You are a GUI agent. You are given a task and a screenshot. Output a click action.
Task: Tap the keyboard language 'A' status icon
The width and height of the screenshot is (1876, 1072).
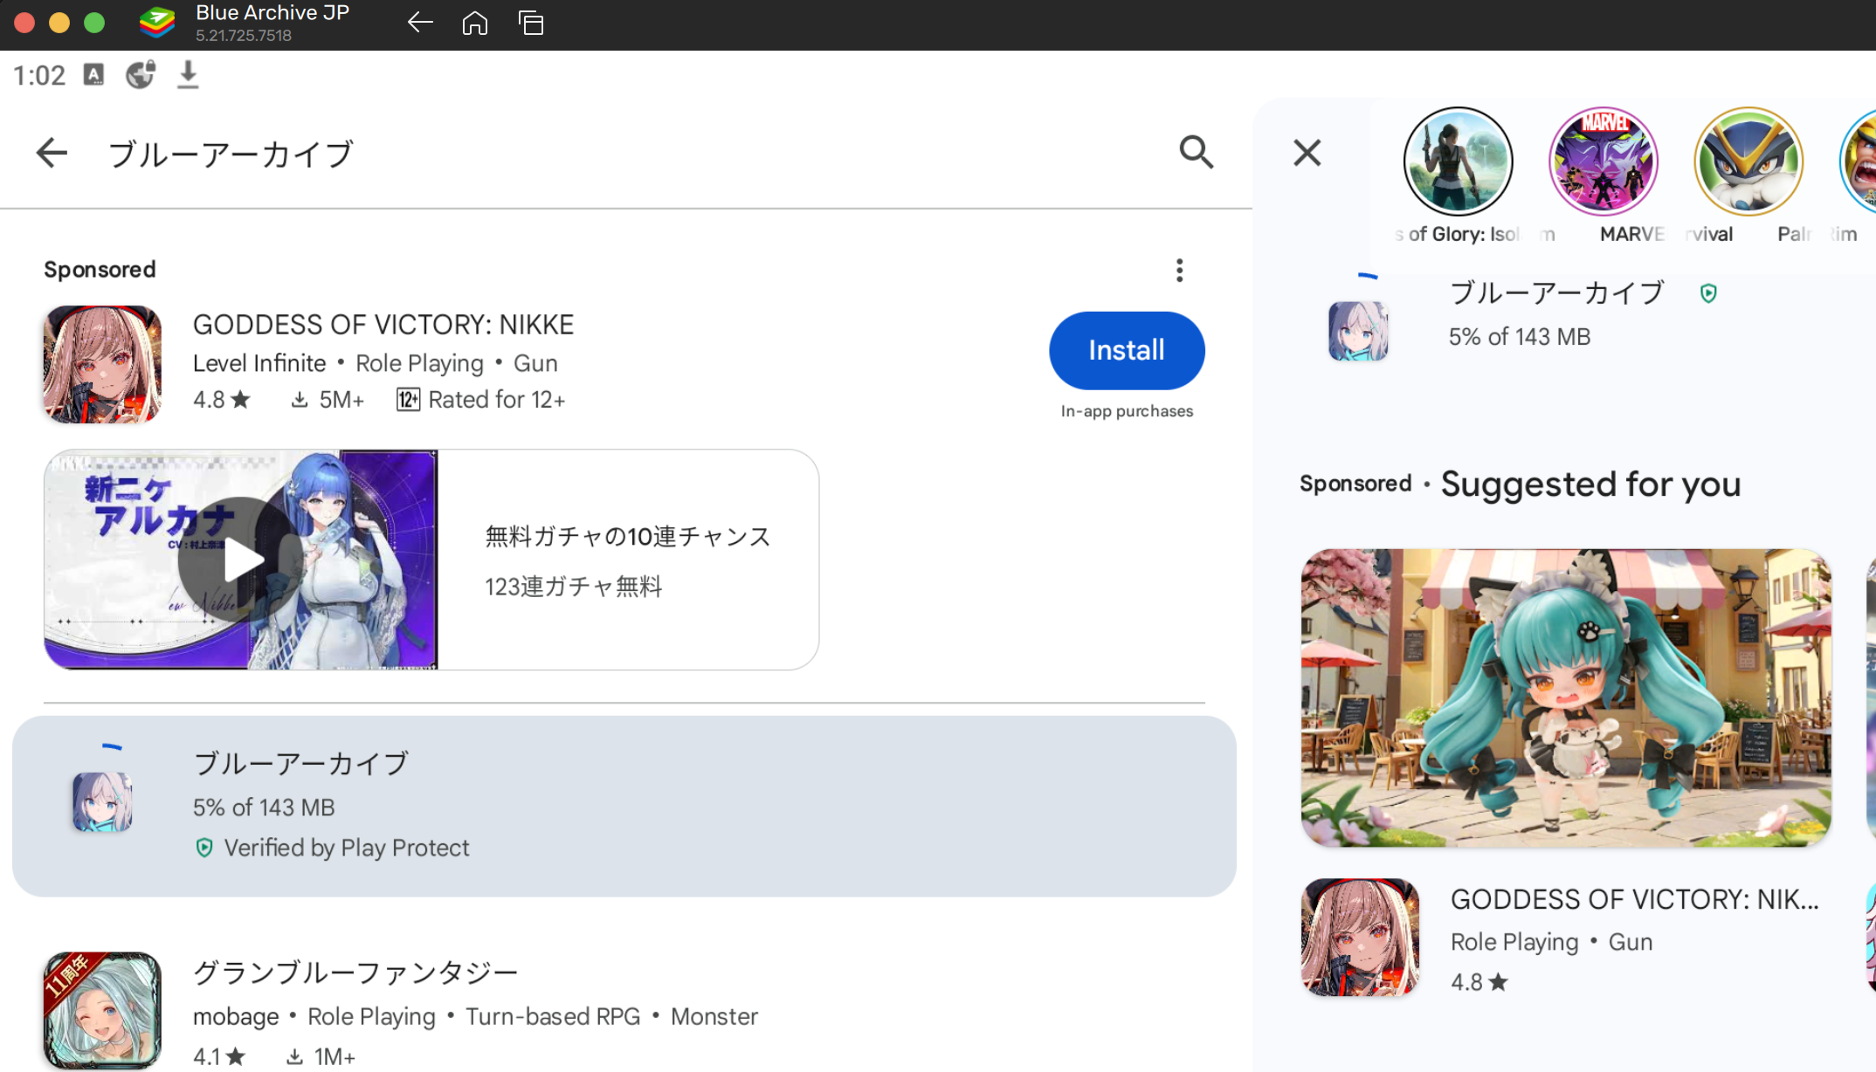click(x=93, y=75)
